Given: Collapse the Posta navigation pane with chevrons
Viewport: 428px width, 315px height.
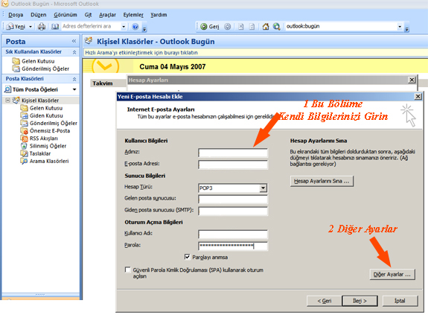Looking at the screenshot, I should click(x=74, y=41).
